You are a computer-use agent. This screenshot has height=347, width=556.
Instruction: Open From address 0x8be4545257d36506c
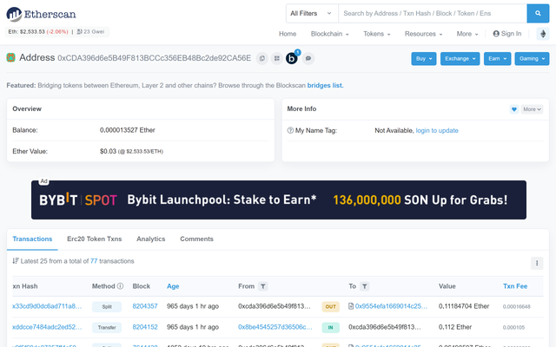coord(275,327)
